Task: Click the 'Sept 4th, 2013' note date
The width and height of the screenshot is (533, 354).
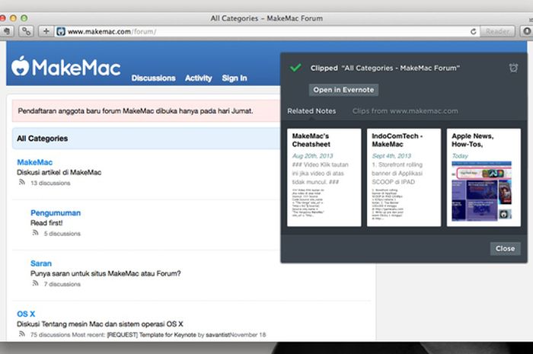Action: tap(391, 155)
